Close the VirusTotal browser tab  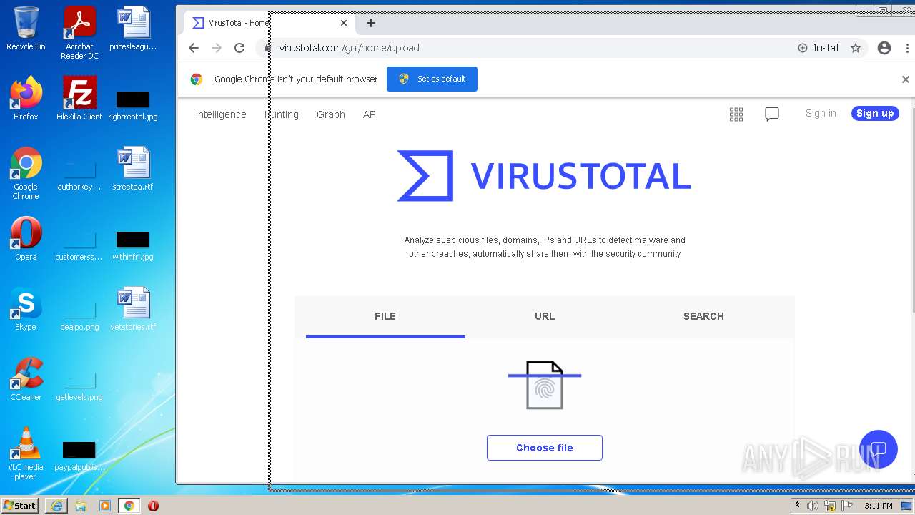coord(344,23)
